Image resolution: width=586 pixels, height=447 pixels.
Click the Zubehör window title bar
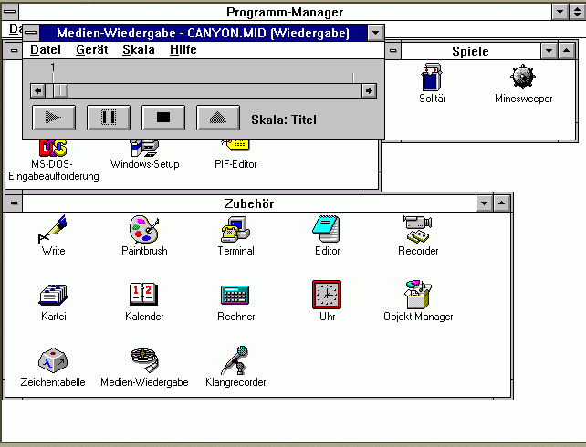tap(249, 203)
